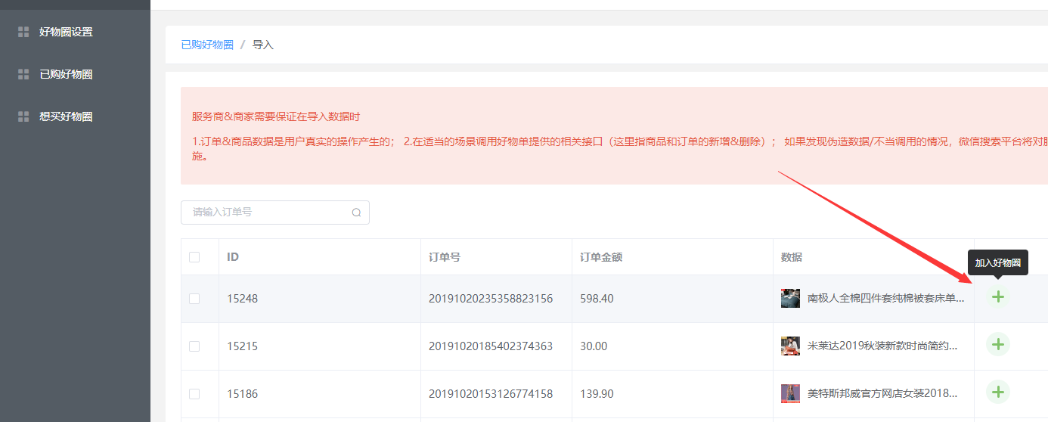Check the row for ID 15215
The height and width of the screenshot is (422, 1048).
tap(194, 346)
